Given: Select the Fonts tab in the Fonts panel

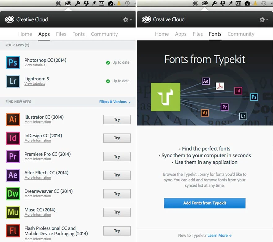Looking at the screenshot, I should (215, 34).
